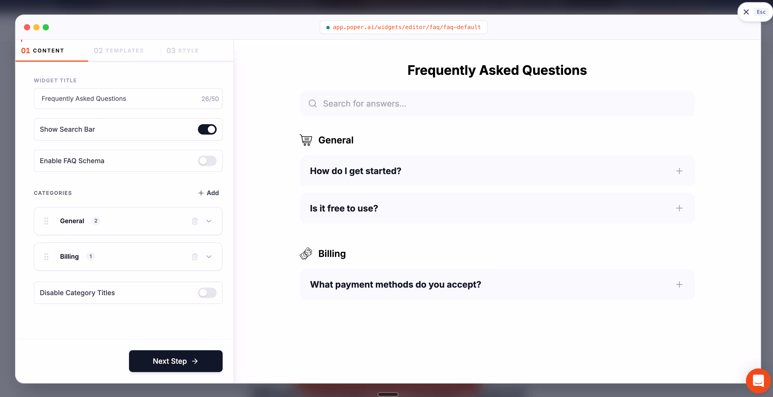
Task: Click the bottom drag handle pill
Action: pyautogui.click(x=388, y=394)
